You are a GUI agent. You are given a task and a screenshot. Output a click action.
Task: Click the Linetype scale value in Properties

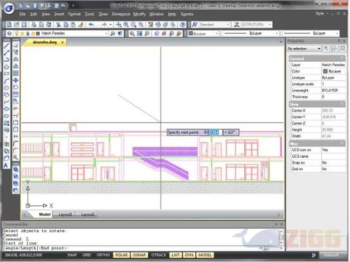tap(333, 84)
